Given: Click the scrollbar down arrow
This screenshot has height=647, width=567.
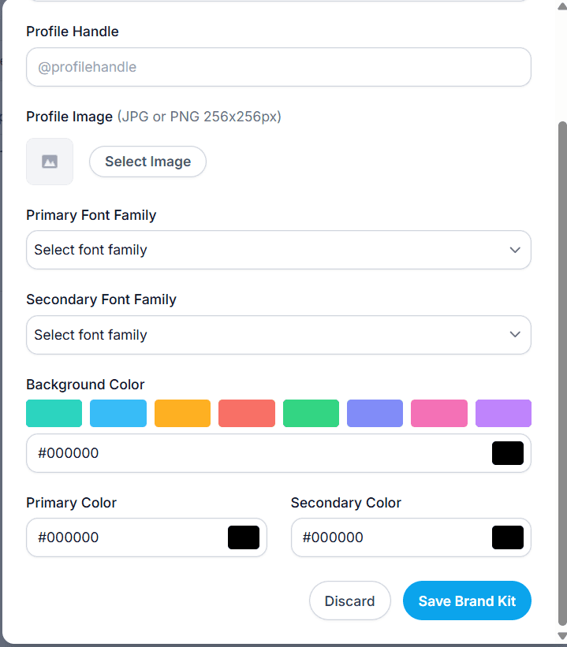Looking at the screenshot, I should coord(562,635).
